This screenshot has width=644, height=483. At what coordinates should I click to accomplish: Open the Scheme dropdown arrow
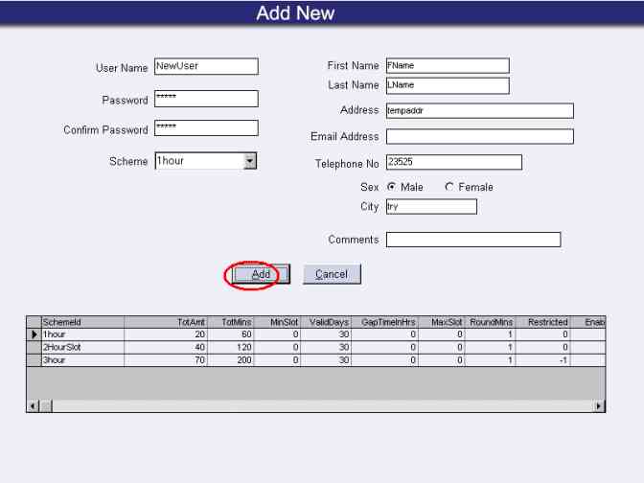(x=250, y=162)
